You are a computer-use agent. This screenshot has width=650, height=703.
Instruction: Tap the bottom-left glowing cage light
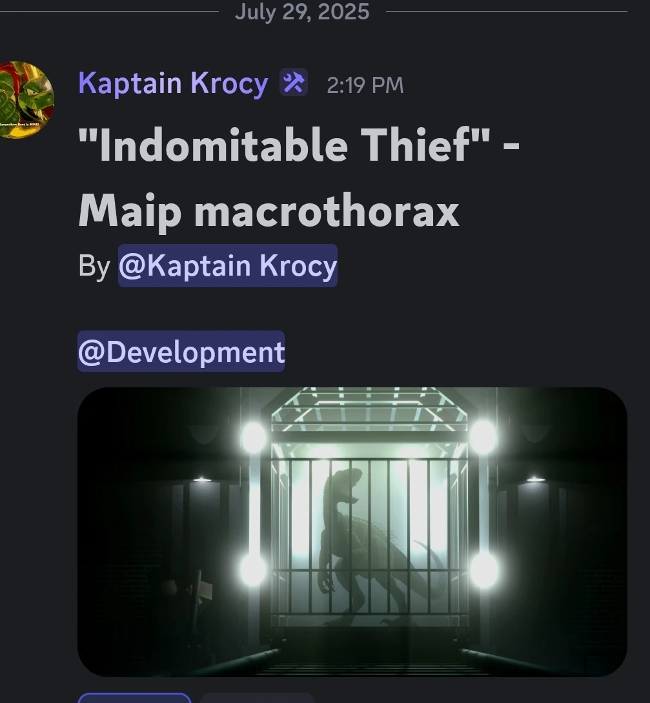point(253,569)
